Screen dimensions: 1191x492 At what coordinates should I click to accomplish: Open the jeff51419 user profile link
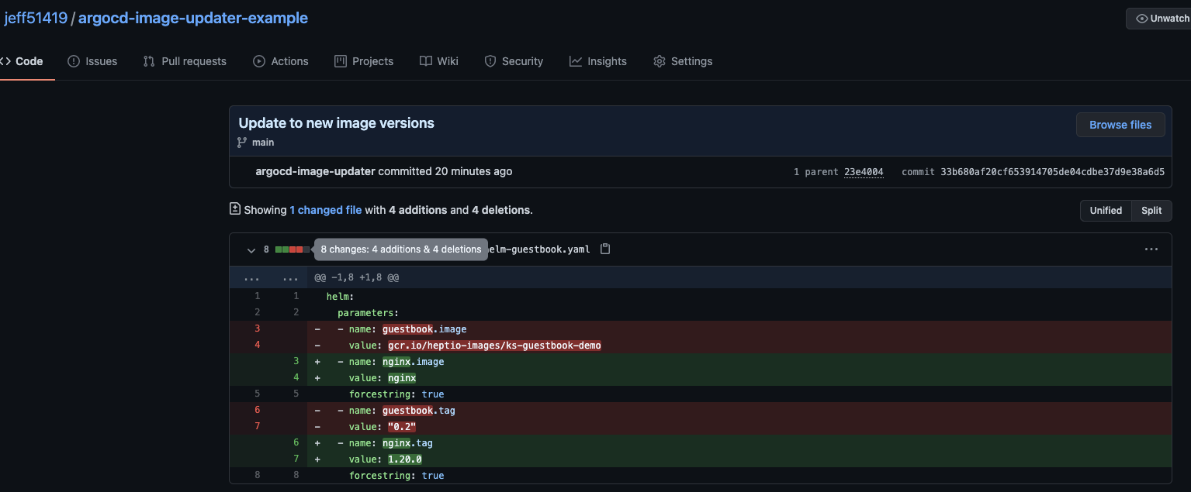point(36,18)
